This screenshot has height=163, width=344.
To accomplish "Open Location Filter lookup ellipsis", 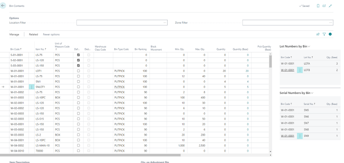I will 165,23.
